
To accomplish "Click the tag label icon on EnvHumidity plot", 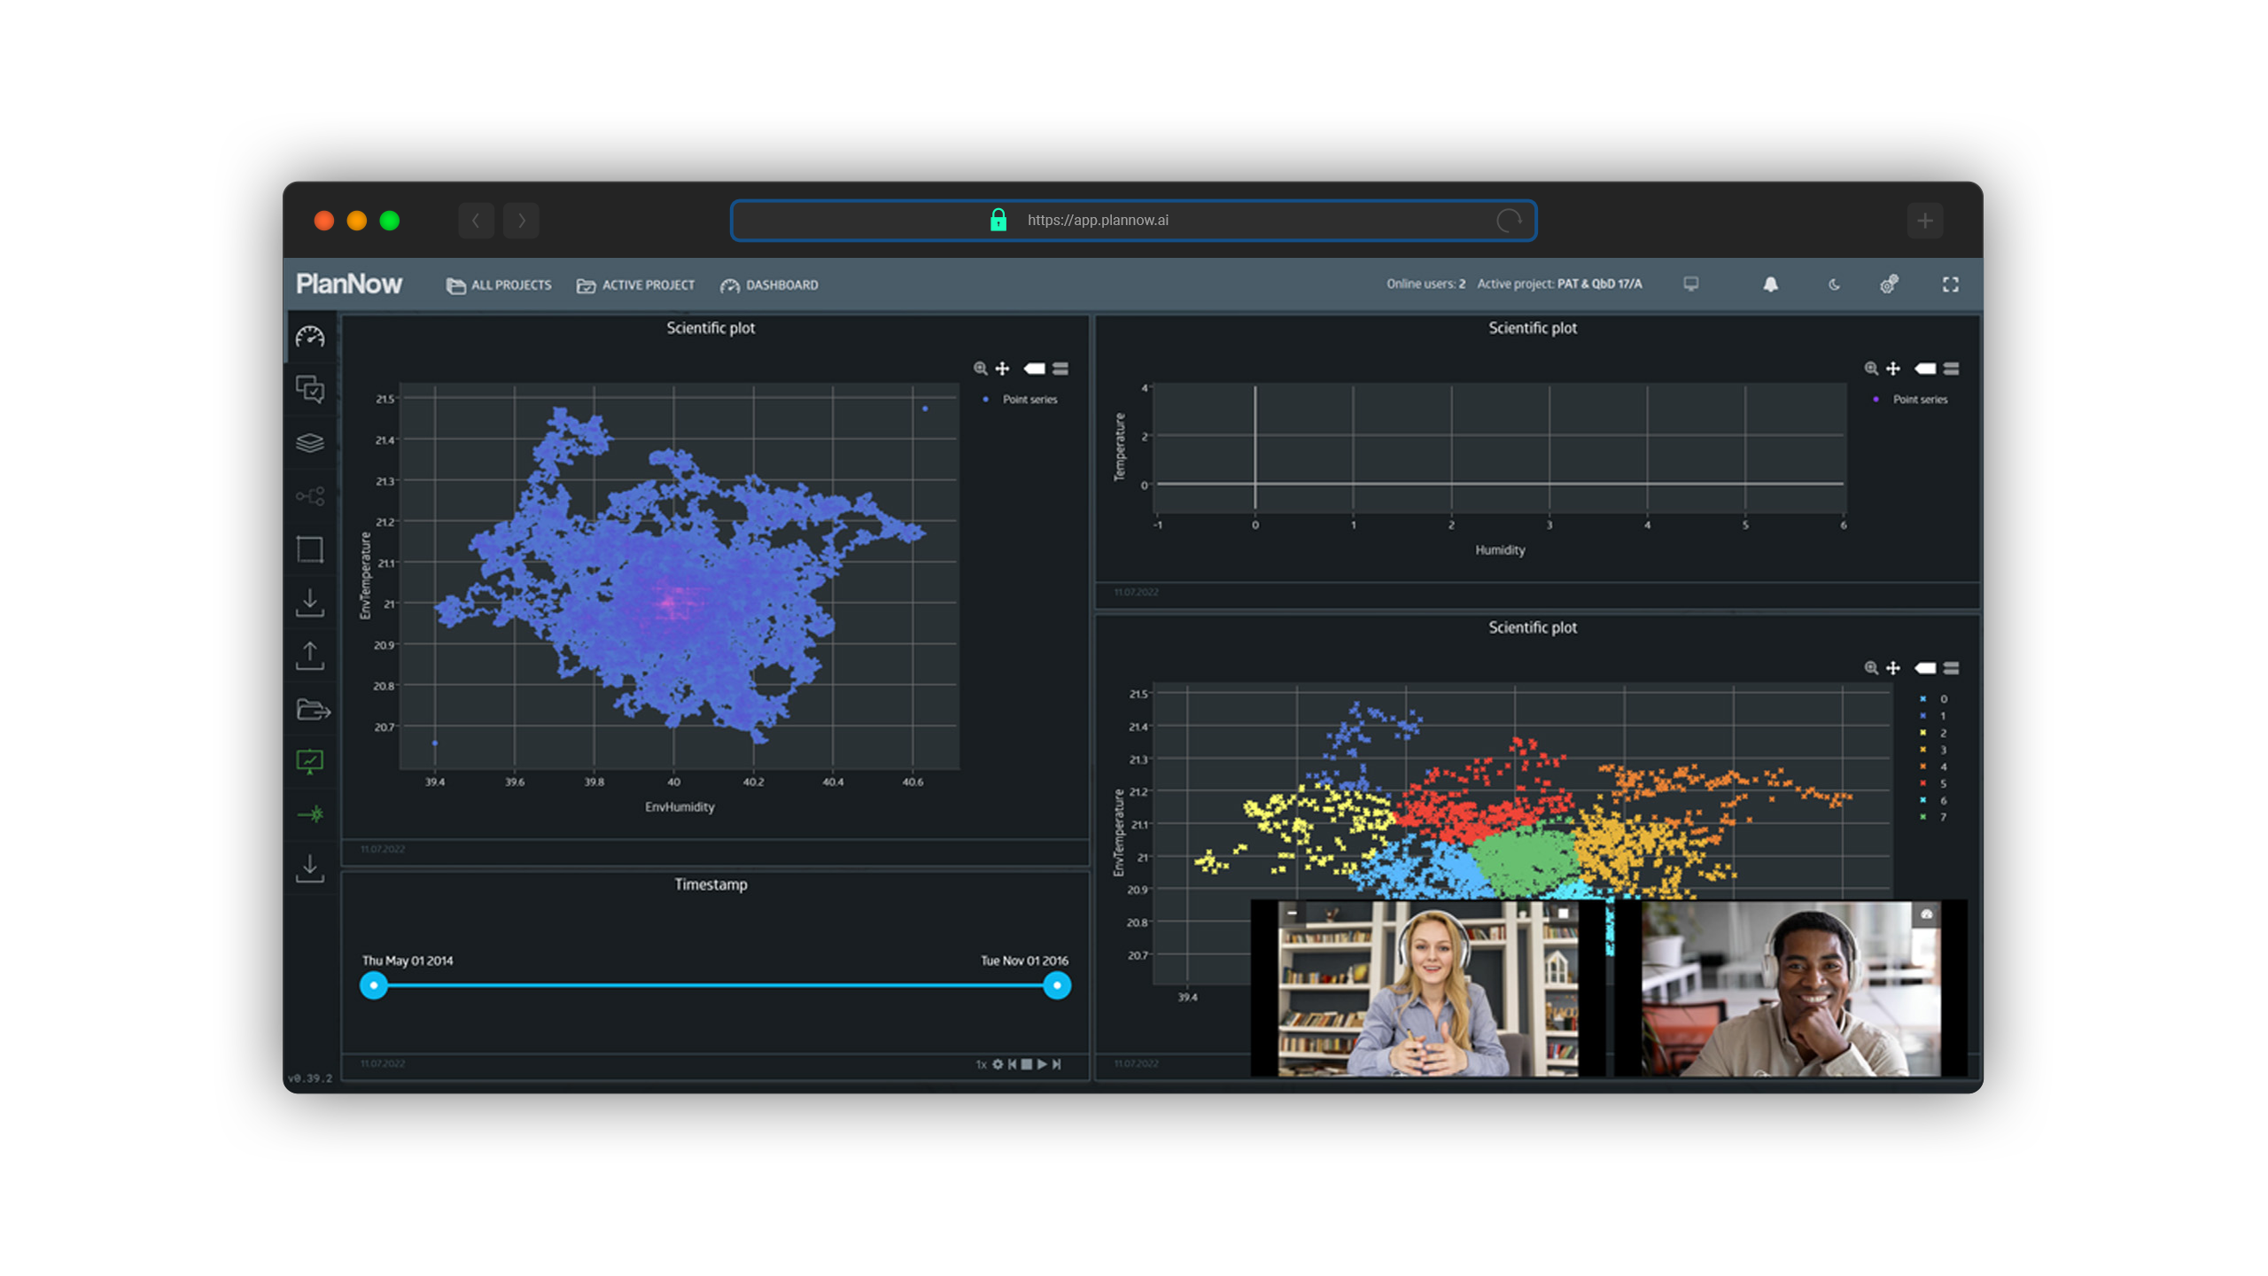I will click(x=1035, y=369).
